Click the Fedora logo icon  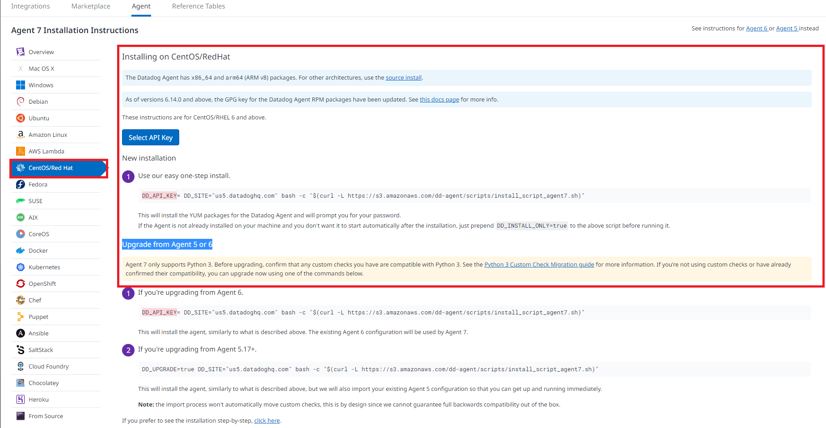coord(21,184)
